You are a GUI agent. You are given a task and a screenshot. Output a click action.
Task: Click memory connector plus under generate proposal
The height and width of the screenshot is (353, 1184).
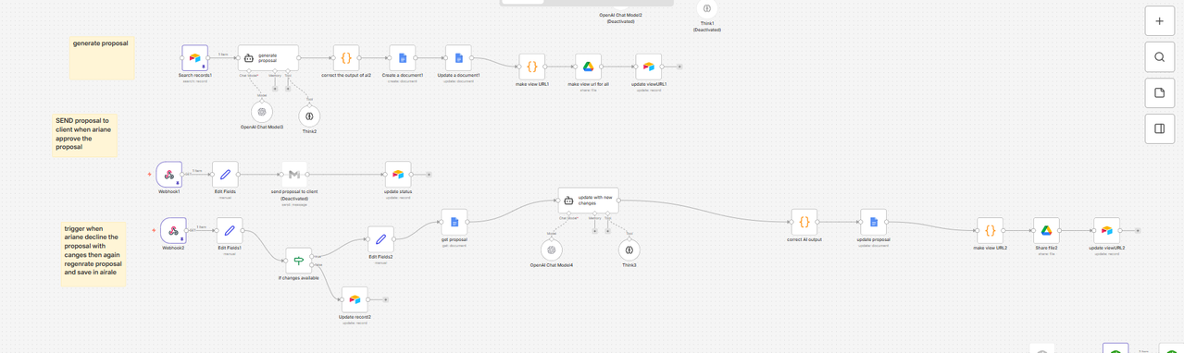[x=275, y=89]
